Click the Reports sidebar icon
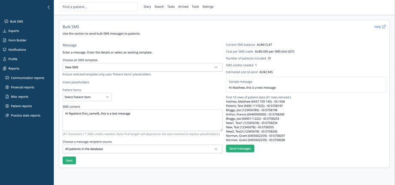The width and height of the screenshot is (395, 185). (5, 69)
